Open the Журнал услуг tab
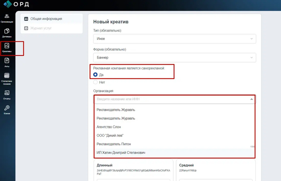The width and height of the screenshot is (281, 181). 41,28
